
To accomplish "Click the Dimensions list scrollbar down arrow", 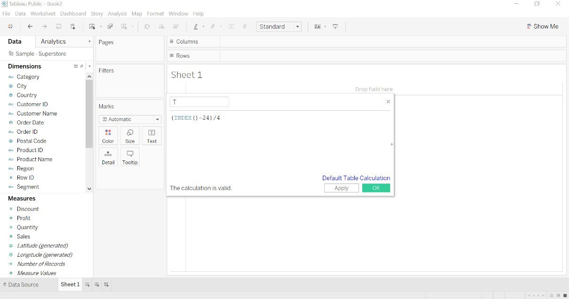I will point(89,189).
